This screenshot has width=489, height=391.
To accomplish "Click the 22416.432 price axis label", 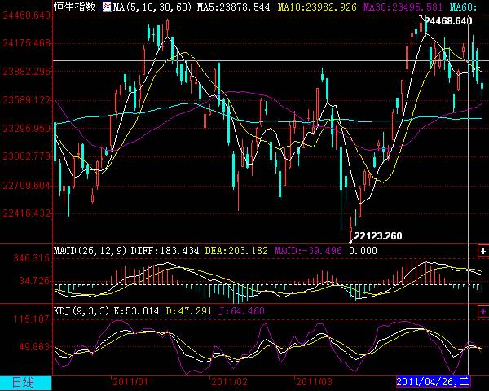I will [27, 213].
